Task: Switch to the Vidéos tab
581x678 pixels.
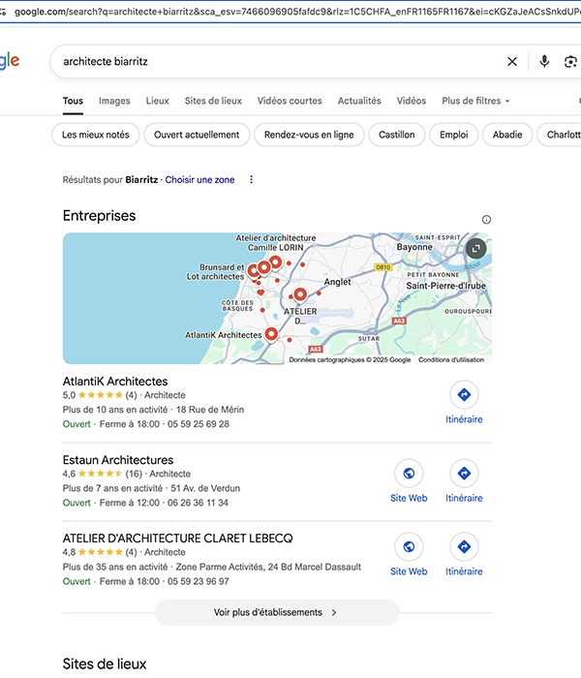Action: pos(412,101)
